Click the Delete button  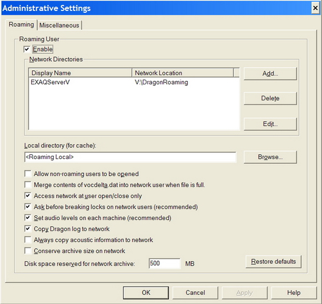pyautogui.click(x=270, y=98)
